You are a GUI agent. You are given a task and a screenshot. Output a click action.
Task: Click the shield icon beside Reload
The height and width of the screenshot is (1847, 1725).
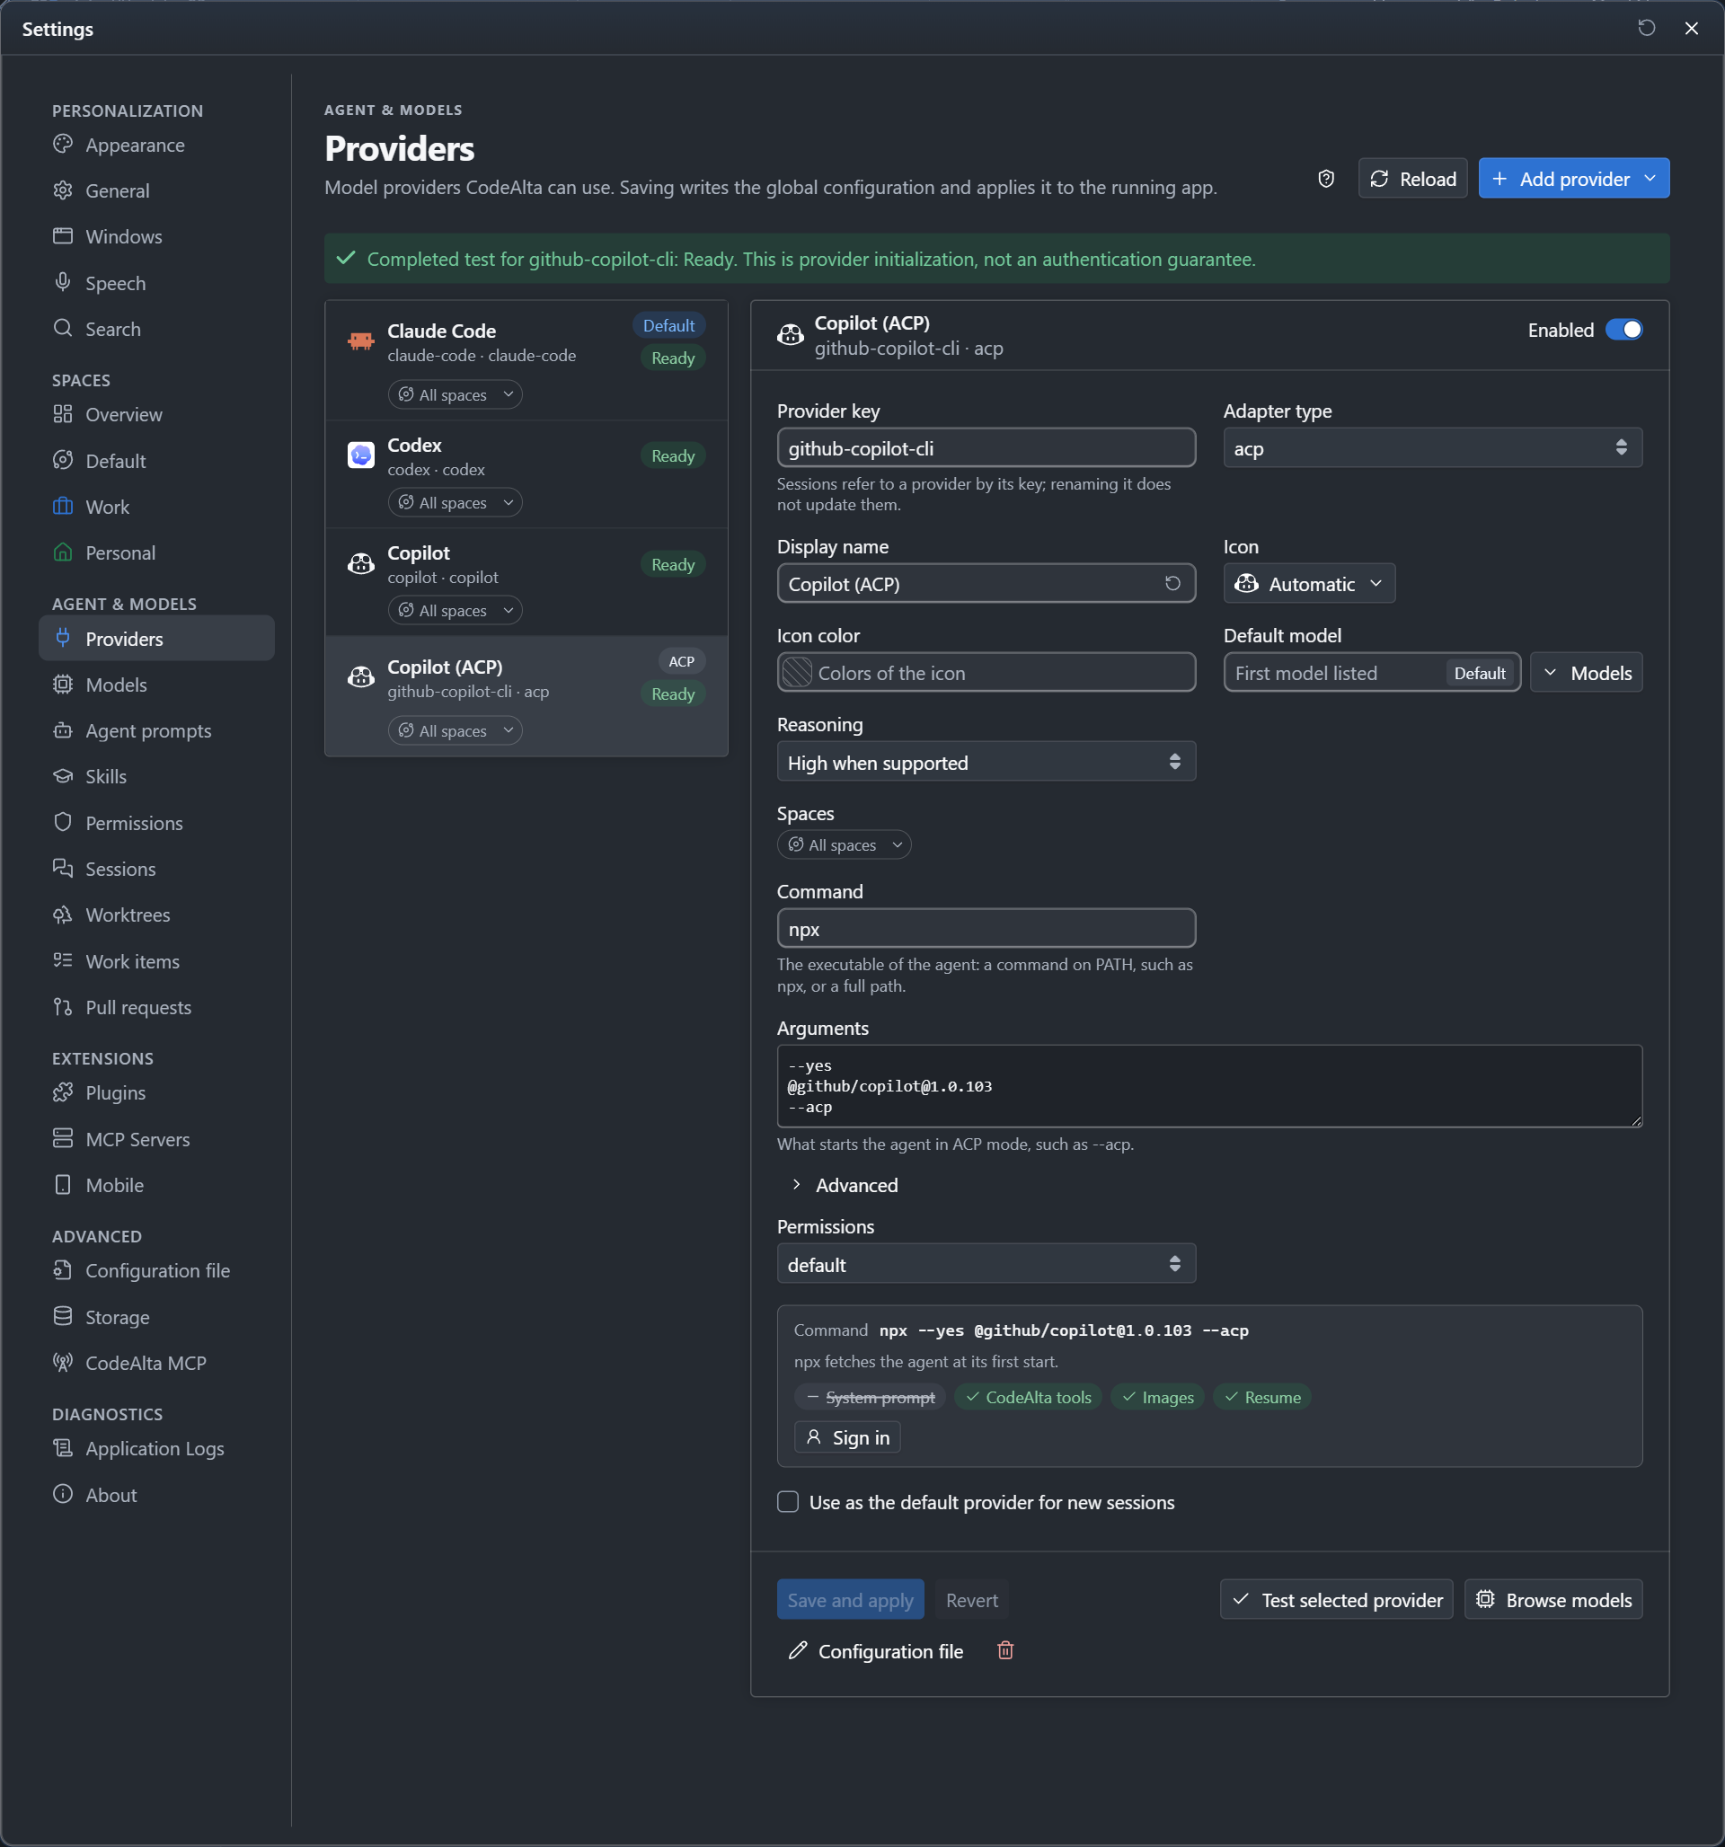pyautogui.click(x=1326, y=179)
